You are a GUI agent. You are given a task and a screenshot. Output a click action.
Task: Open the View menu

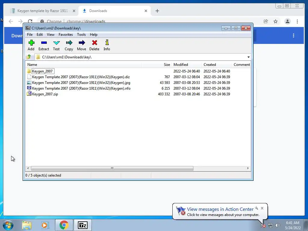pyautogui.click(x=51, y=35)
